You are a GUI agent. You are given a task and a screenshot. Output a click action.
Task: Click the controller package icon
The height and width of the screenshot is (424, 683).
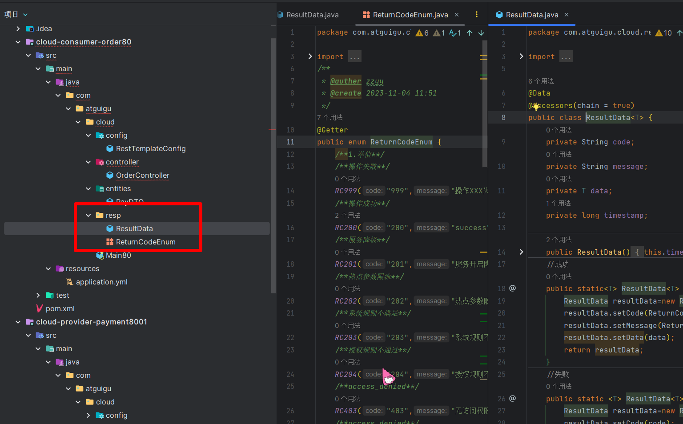pyautogui.click(x=100, y=162)
